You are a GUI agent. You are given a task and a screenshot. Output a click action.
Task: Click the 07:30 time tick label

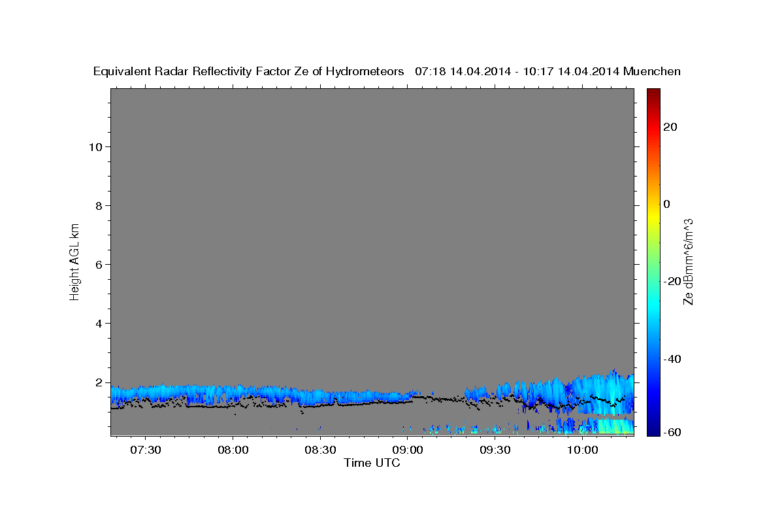click(145, 450)
